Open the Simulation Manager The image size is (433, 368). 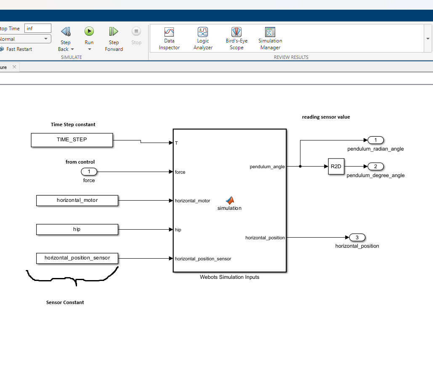click(270, 39)
